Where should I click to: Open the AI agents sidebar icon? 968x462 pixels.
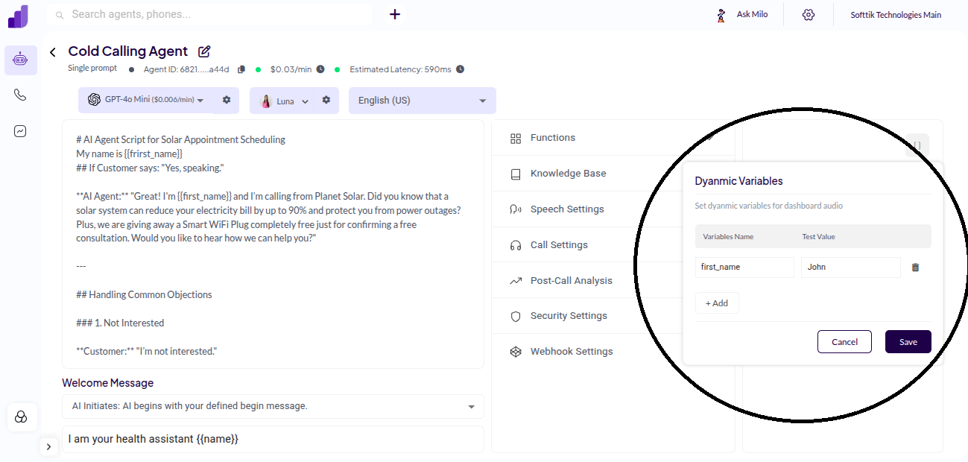tap(20, 60)
